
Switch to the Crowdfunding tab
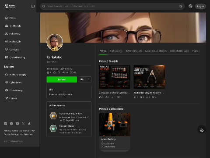pyautogui.click(x=179, y=51)
